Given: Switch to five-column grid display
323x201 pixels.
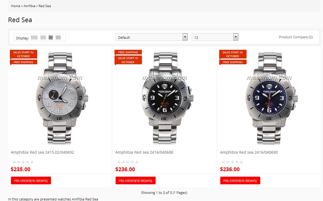Looking at the screenshot, I should (34, 37).
